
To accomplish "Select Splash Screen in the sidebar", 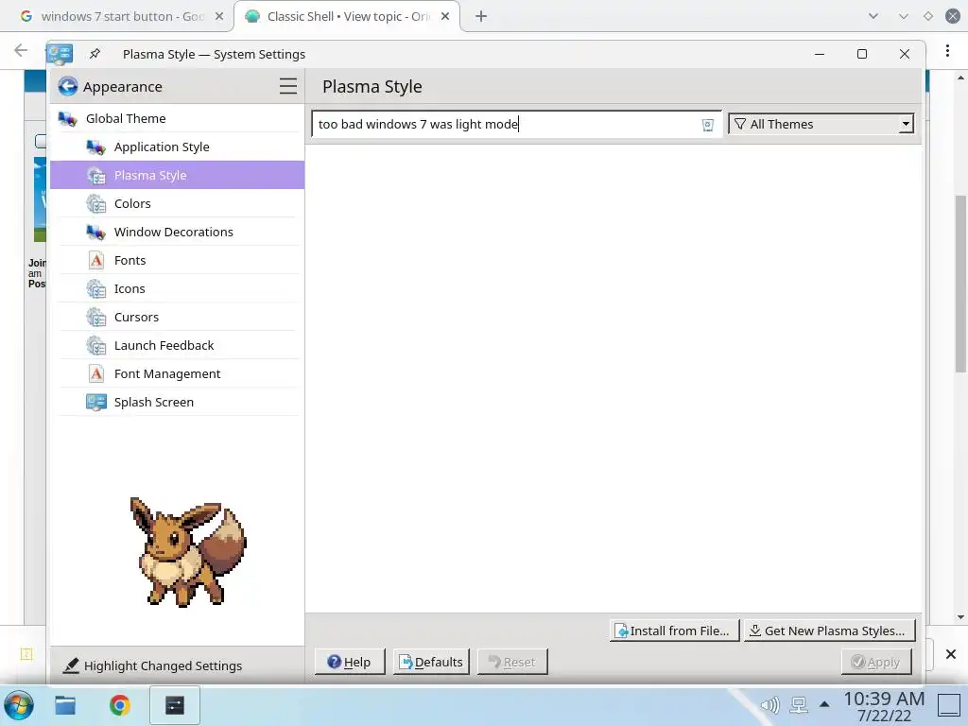I will [x=178, y=403].
